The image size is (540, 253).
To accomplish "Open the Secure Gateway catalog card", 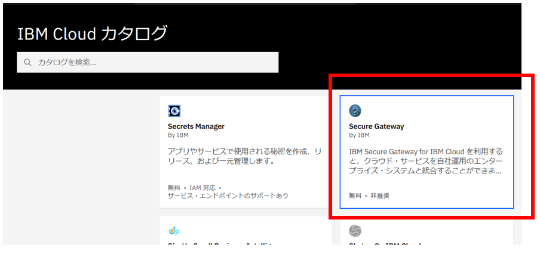I will pyautogui.click(x=427, y=152).
